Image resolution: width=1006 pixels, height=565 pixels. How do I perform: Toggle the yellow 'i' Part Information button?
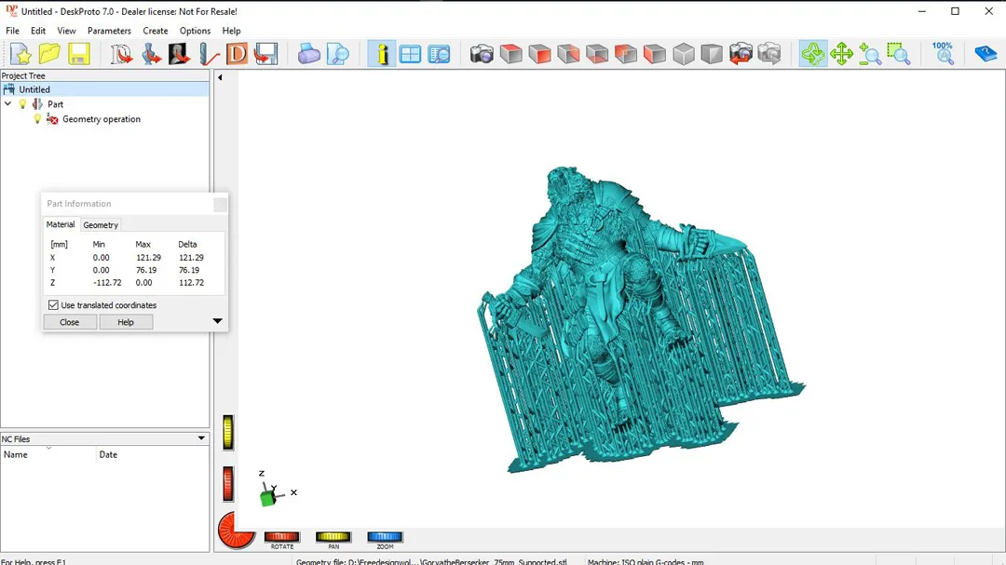[x=381, y=55]
